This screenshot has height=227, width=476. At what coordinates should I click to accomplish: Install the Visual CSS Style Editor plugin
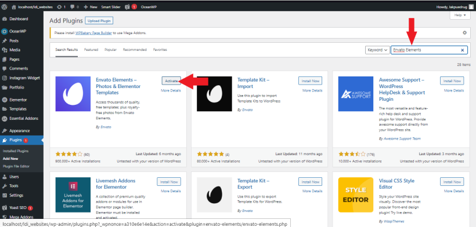coord(452,182)
